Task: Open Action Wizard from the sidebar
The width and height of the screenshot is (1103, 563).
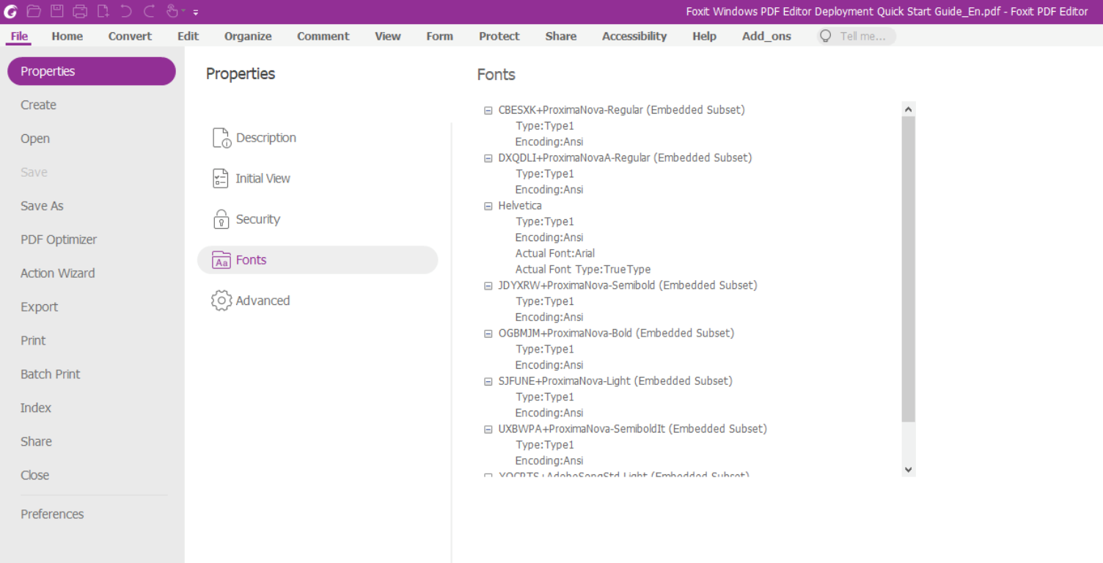Action: (58, 273)
